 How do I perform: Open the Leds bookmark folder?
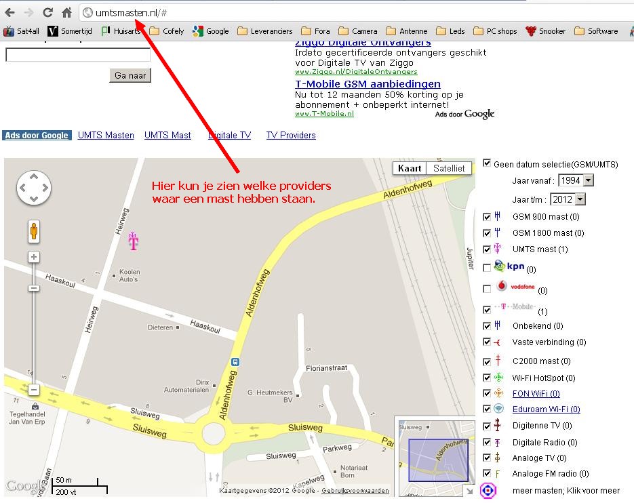(x=450, y=31)
